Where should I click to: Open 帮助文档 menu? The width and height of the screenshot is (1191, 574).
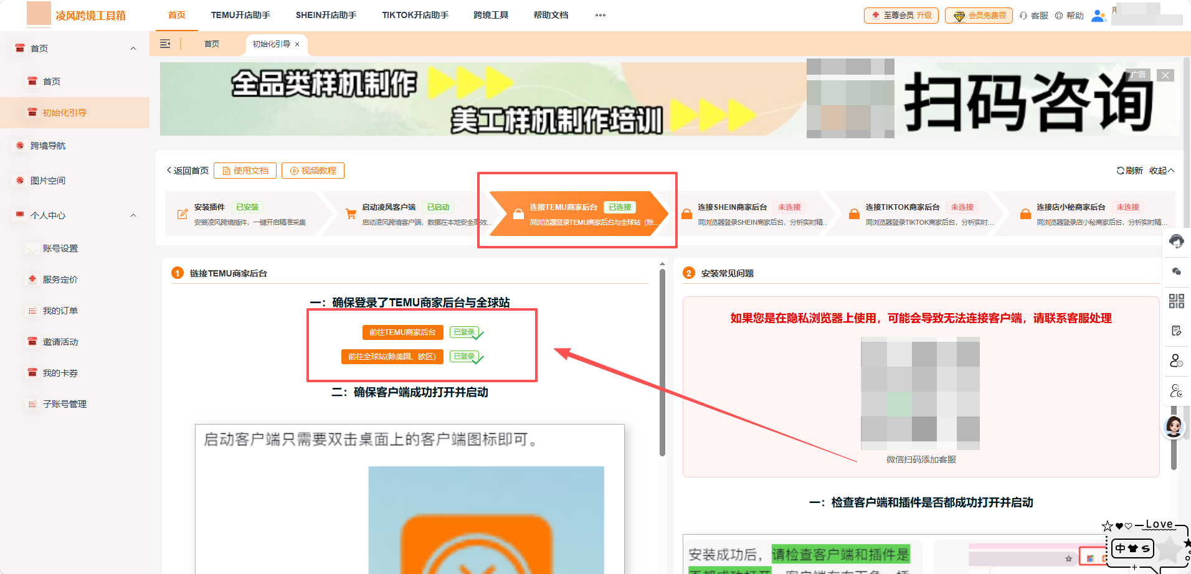pos(551,15)
